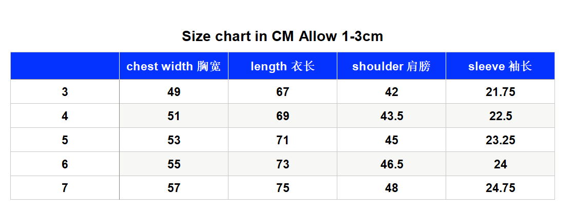Click the size 5 row label
The height and width of the screenshot is (211, 574).
coord(65,140)
